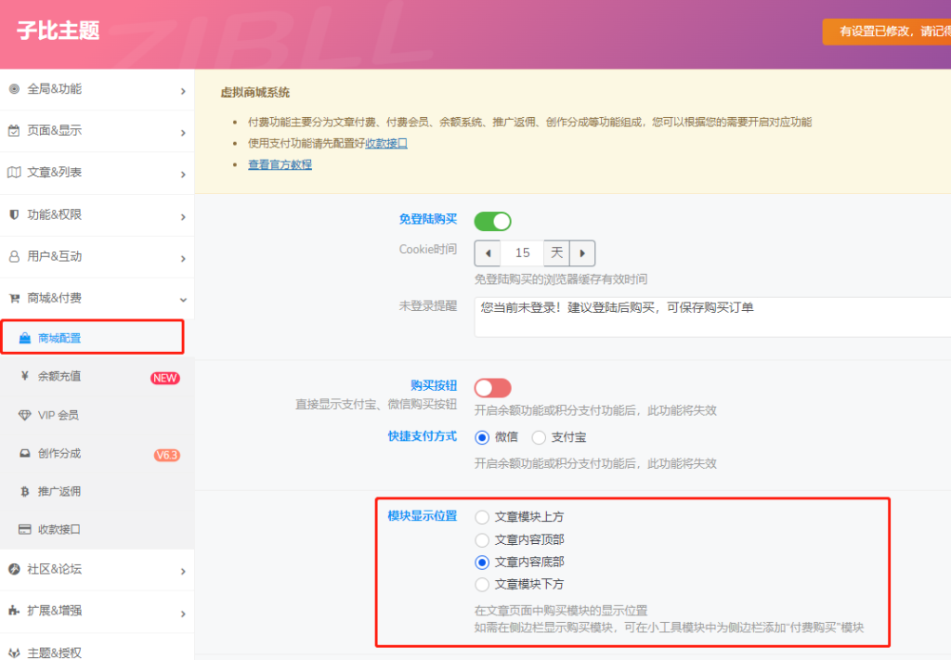Click the 收款接口 credit card icon
This screenshot has width=951, height=660.
(x=25, y=530)
